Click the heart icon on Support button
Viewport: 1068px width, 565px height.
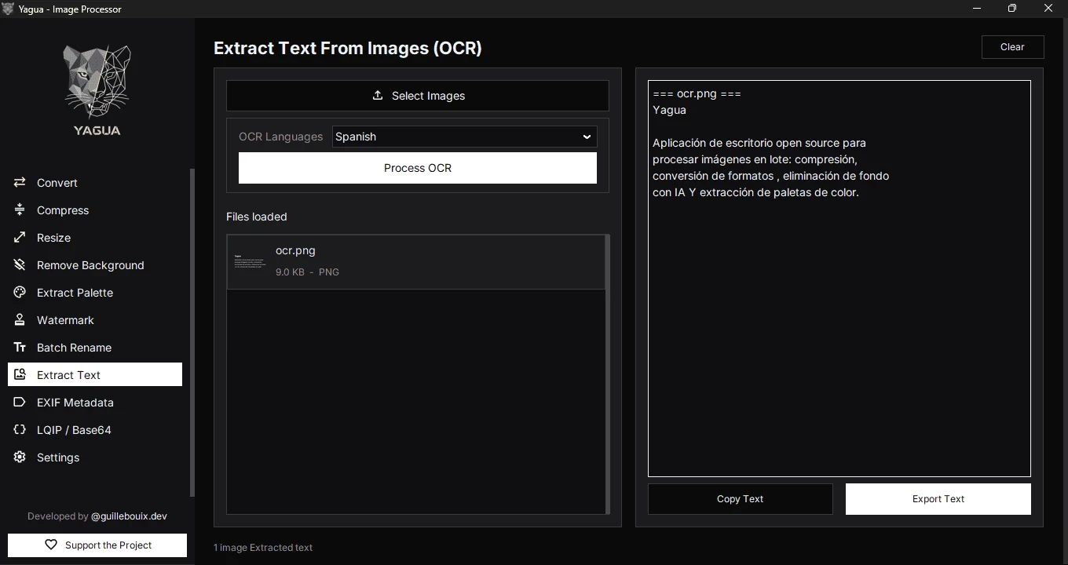(x=51, y=545)
